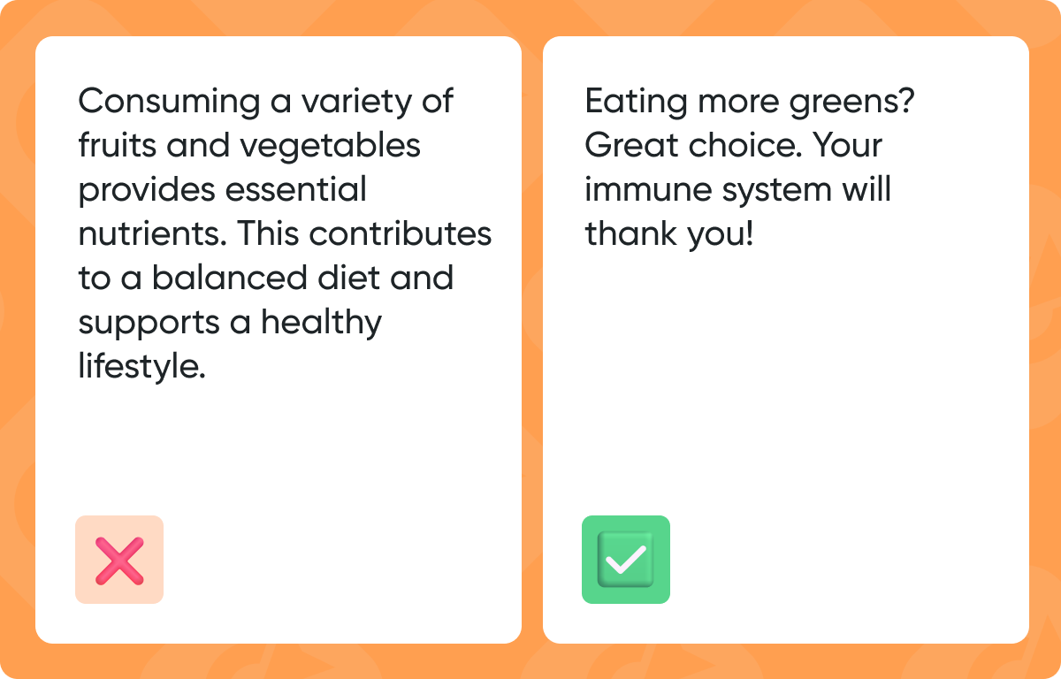The height and width of the screenshot is (679, 1061).
Task: Click the green checkmark icon
Action: 625,560
